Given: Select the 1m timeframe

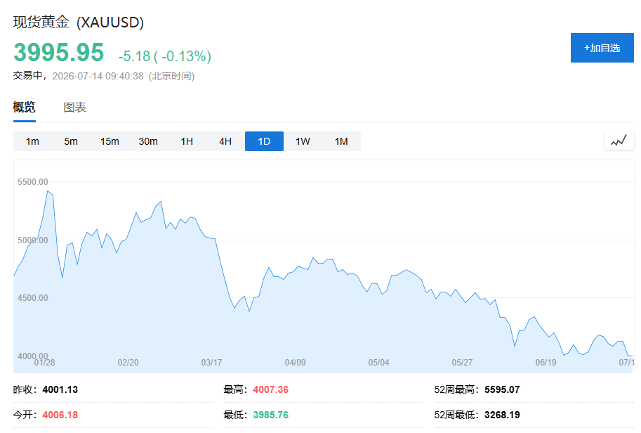Looking at the screenshot, I should pos(32,141).
